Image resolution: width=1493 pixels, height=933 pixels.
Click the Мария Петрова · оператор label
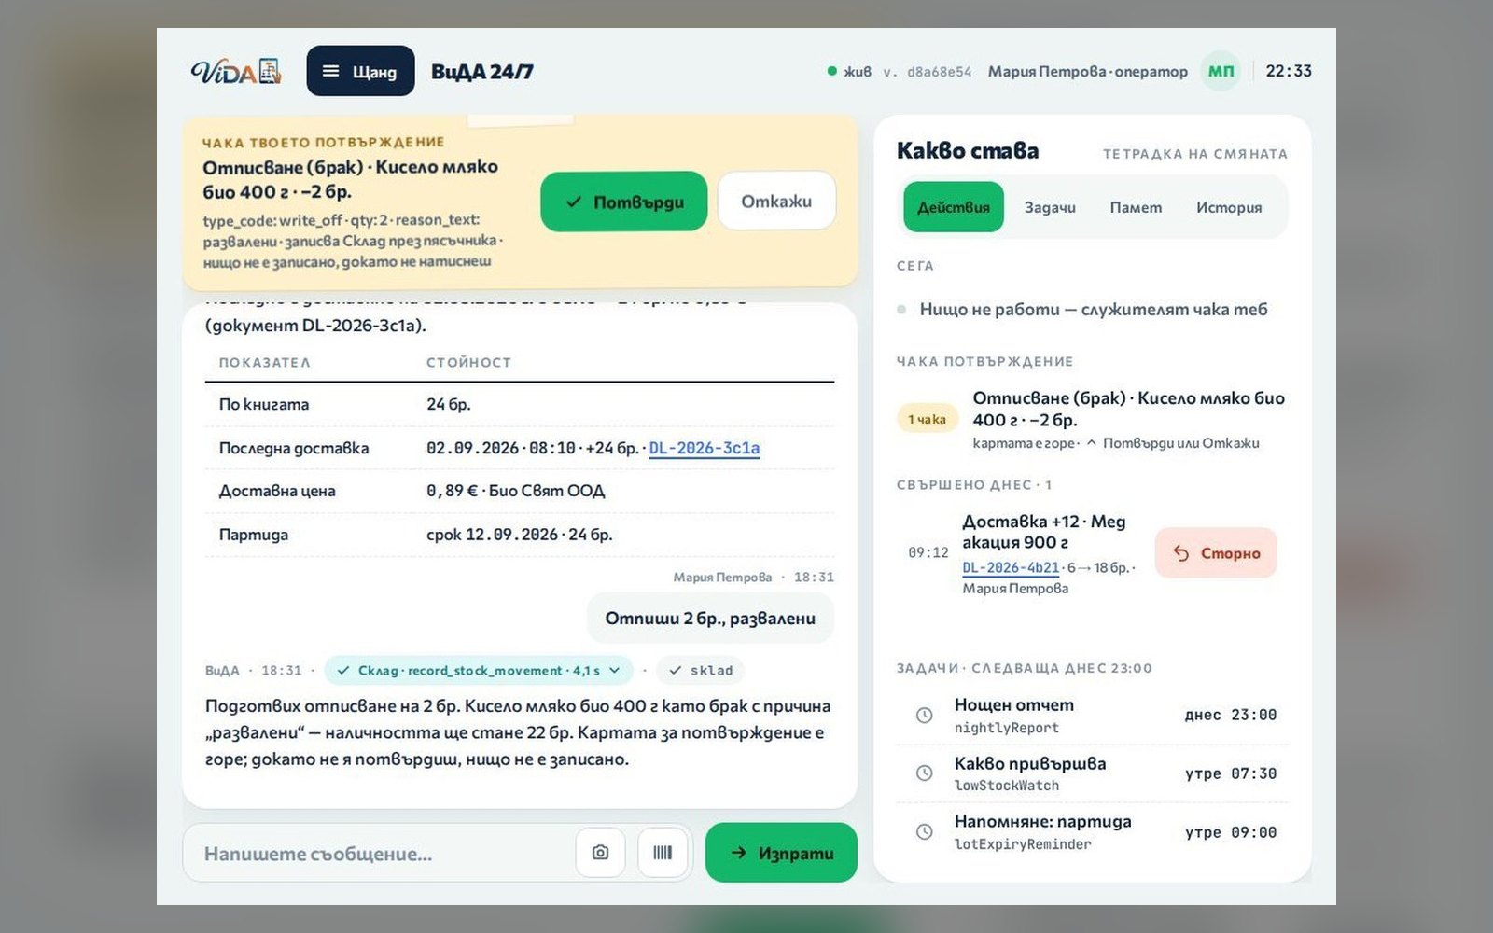click(1088, 72)
